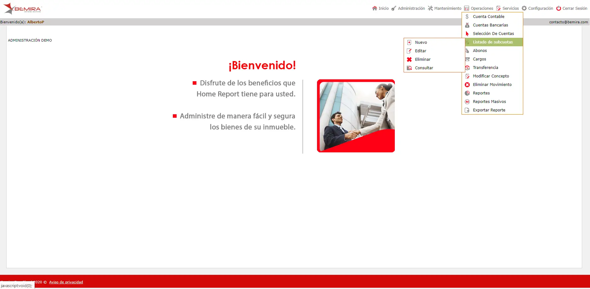The image size is (590, 289).
Task: Click the Configuración gear icon
Action: (524, 8)
